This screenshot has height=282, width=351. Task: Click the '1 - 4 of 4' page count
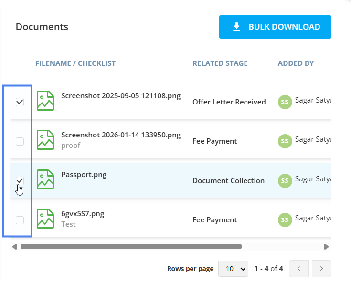pos(268,269)
